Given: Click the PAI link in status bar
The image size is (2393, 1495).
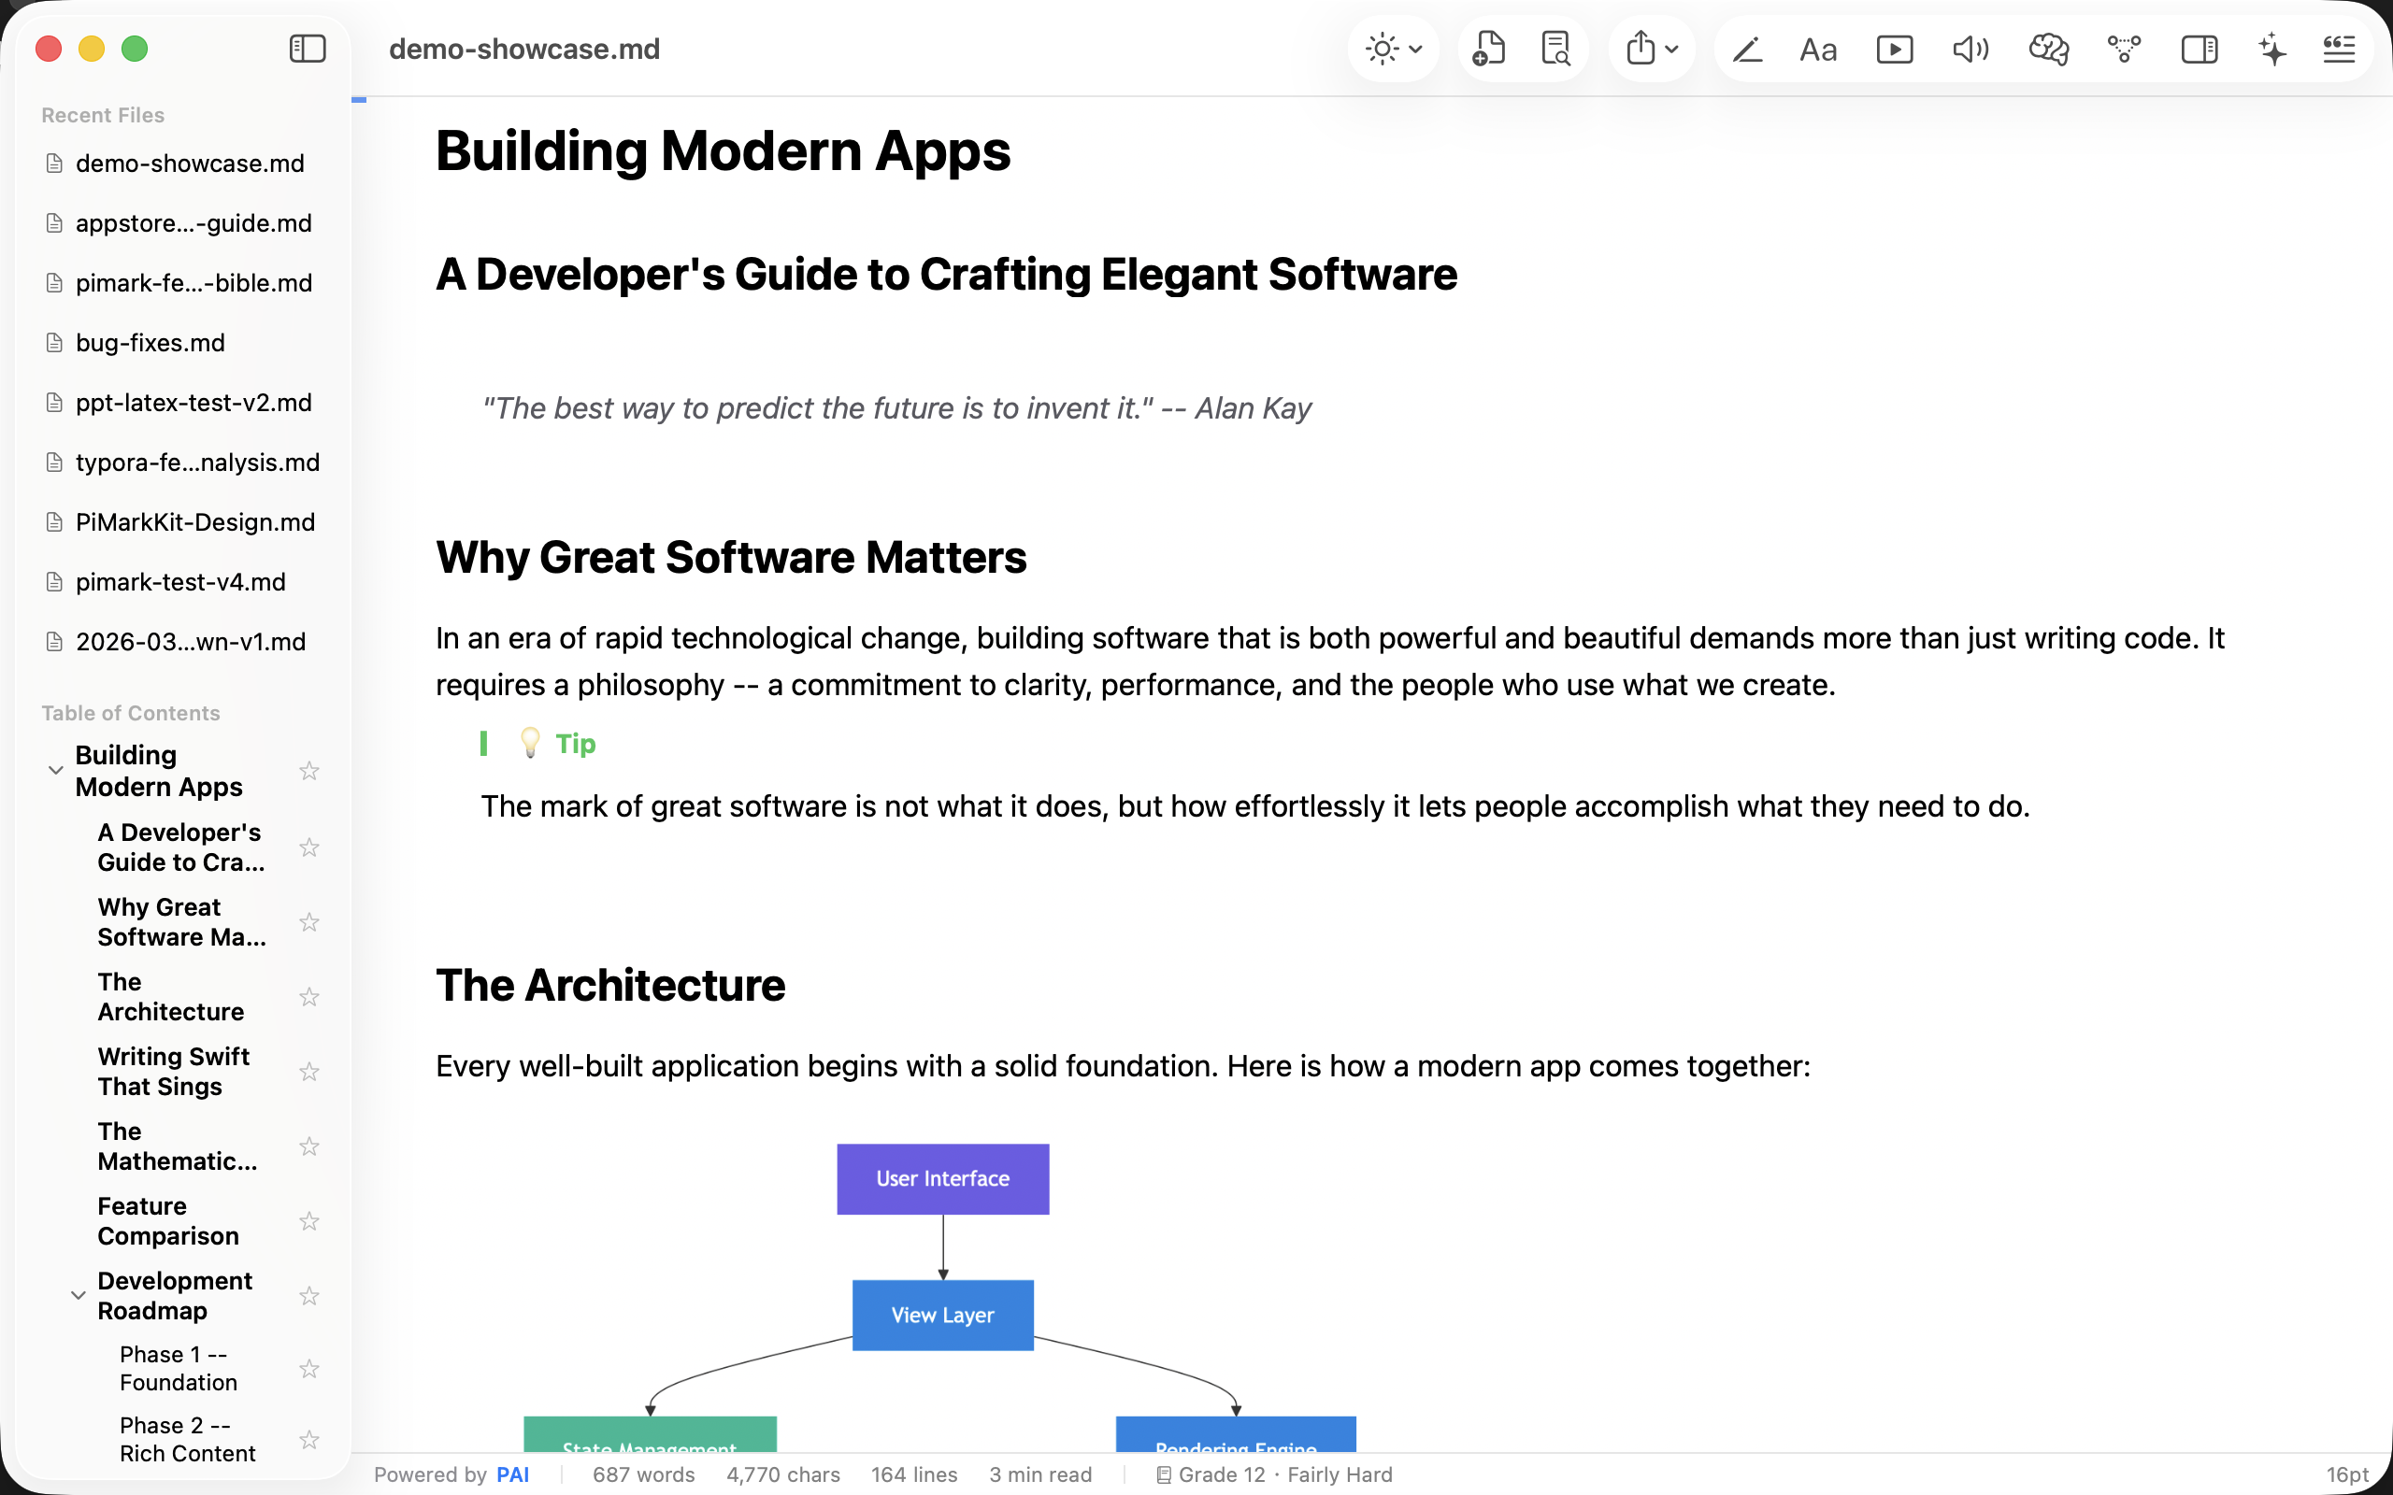Looking at the screenshot, I should (513, 1474).
